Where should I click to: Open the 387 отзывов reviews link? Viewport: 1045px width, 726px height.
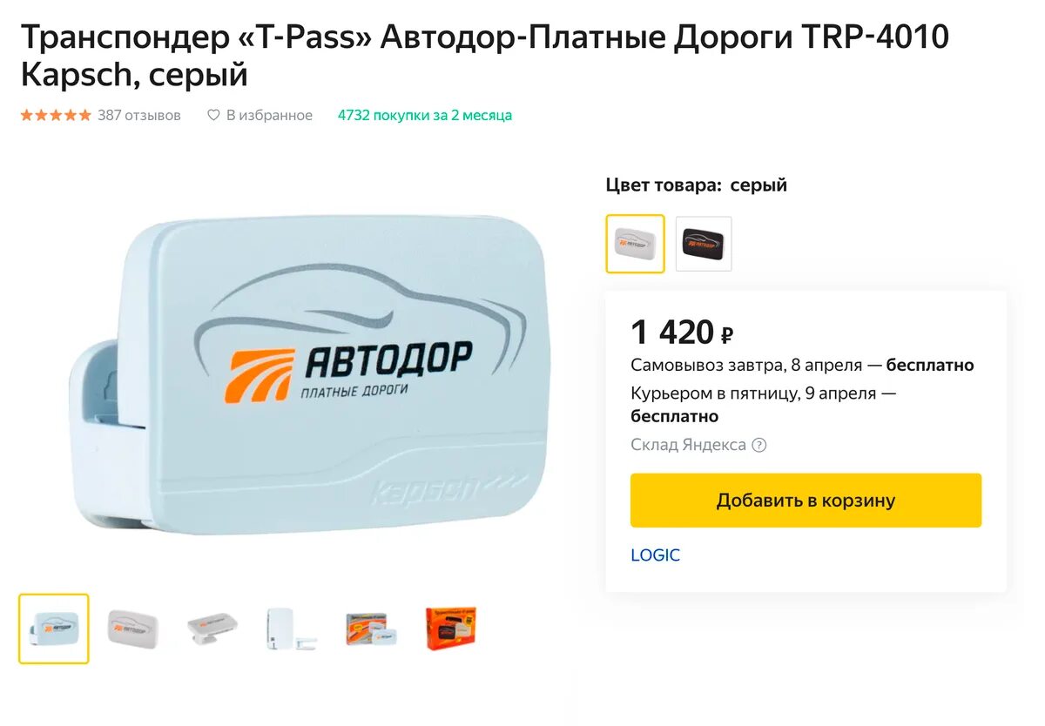pyautogui.click(x=139, y=115)
